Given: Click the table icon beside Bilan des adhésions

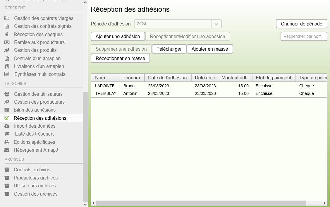Looking at the screenshot, I should pyautogui.click(x=7, y=110).
